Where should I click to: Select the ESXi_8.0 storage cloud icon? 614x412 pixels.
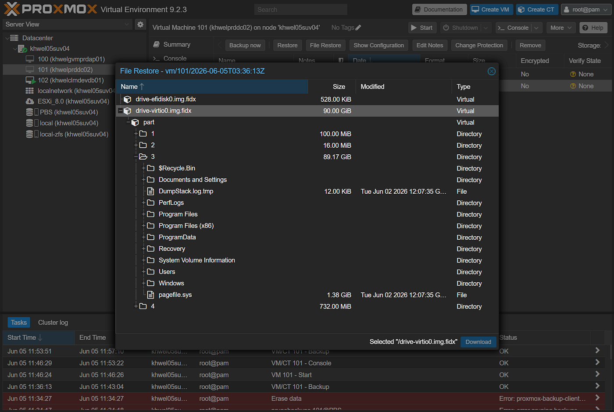coord(30,101)
